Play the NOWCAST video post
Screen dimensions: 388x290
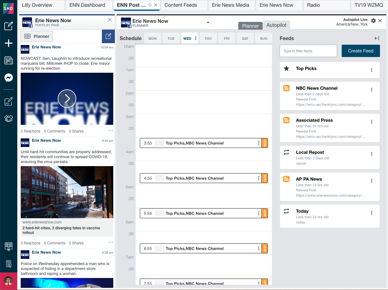pos(67,99)
